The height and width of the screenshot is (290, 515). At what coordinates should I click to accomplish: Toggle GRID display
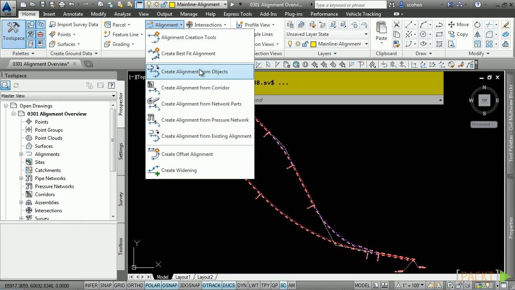[x=119, y=286]
